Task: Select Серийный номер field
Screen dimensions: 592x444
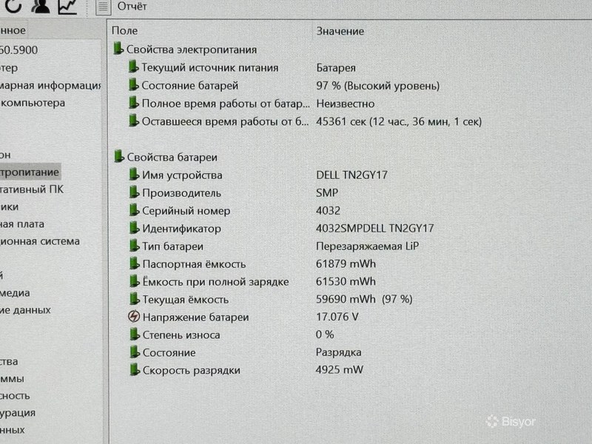Action: click(186, 211)
